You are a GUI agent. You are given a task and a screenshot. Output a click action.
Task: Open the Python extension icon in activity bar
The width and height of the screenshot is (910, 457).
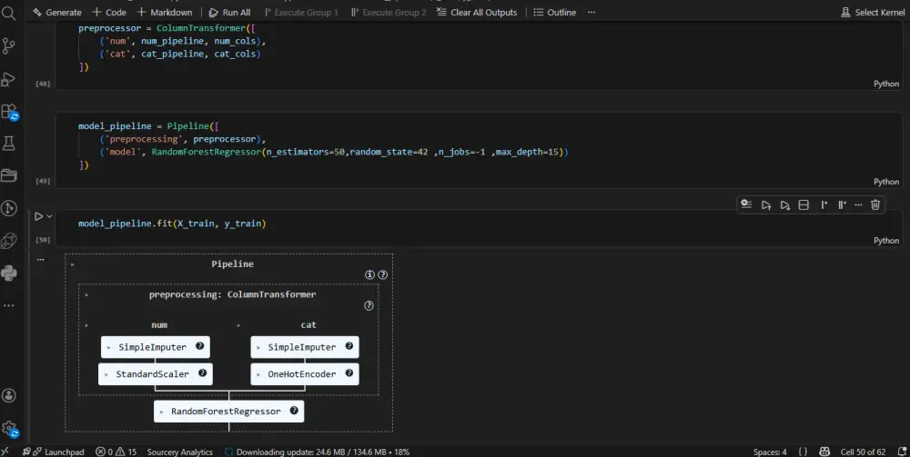[9, 273]
